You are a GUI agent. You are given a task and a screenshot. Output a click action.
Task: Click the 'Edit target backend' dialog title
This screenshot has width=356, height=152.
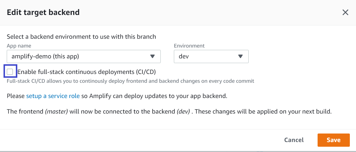point(43,12)
